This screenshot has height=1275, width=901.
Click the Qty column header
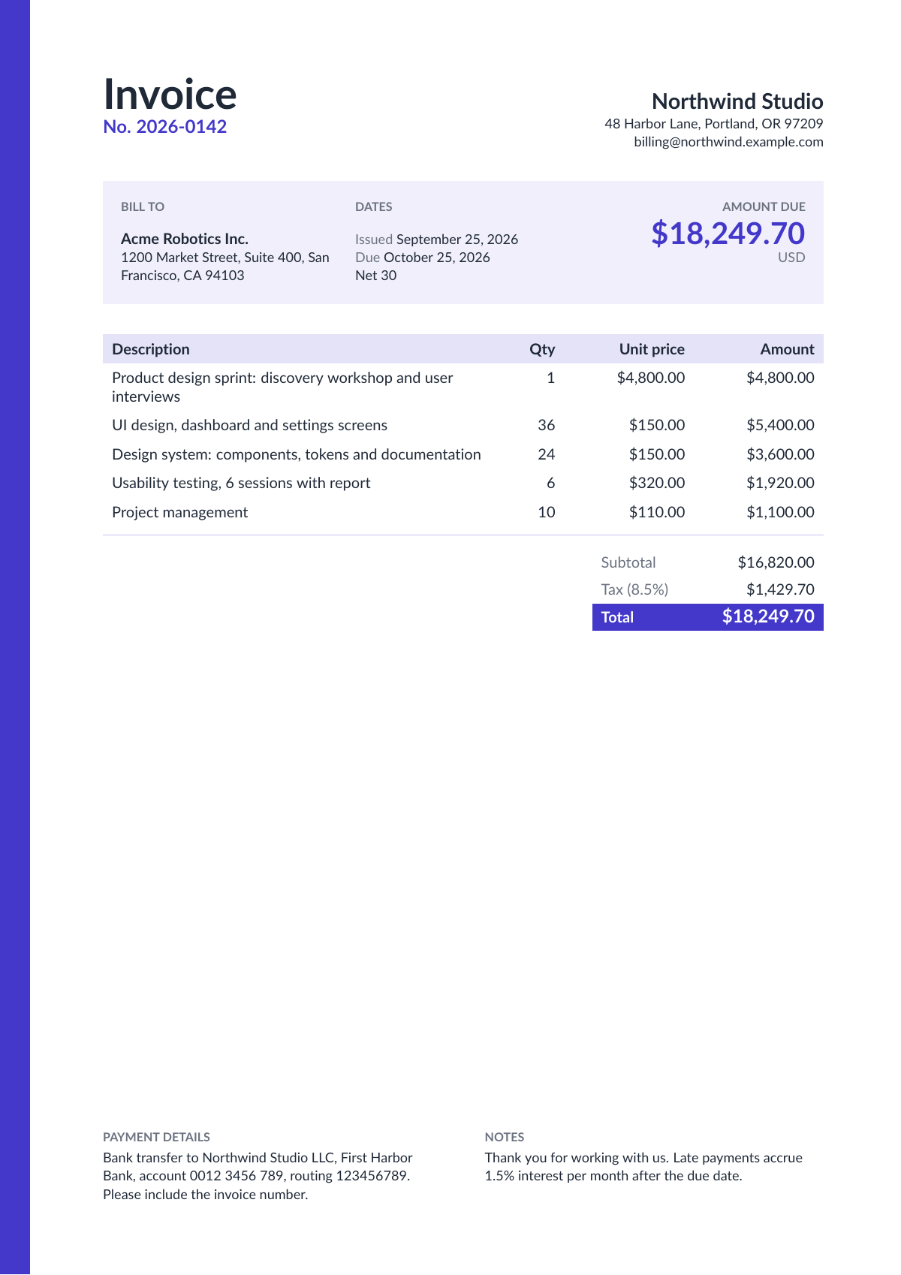(x=542, y=349)
